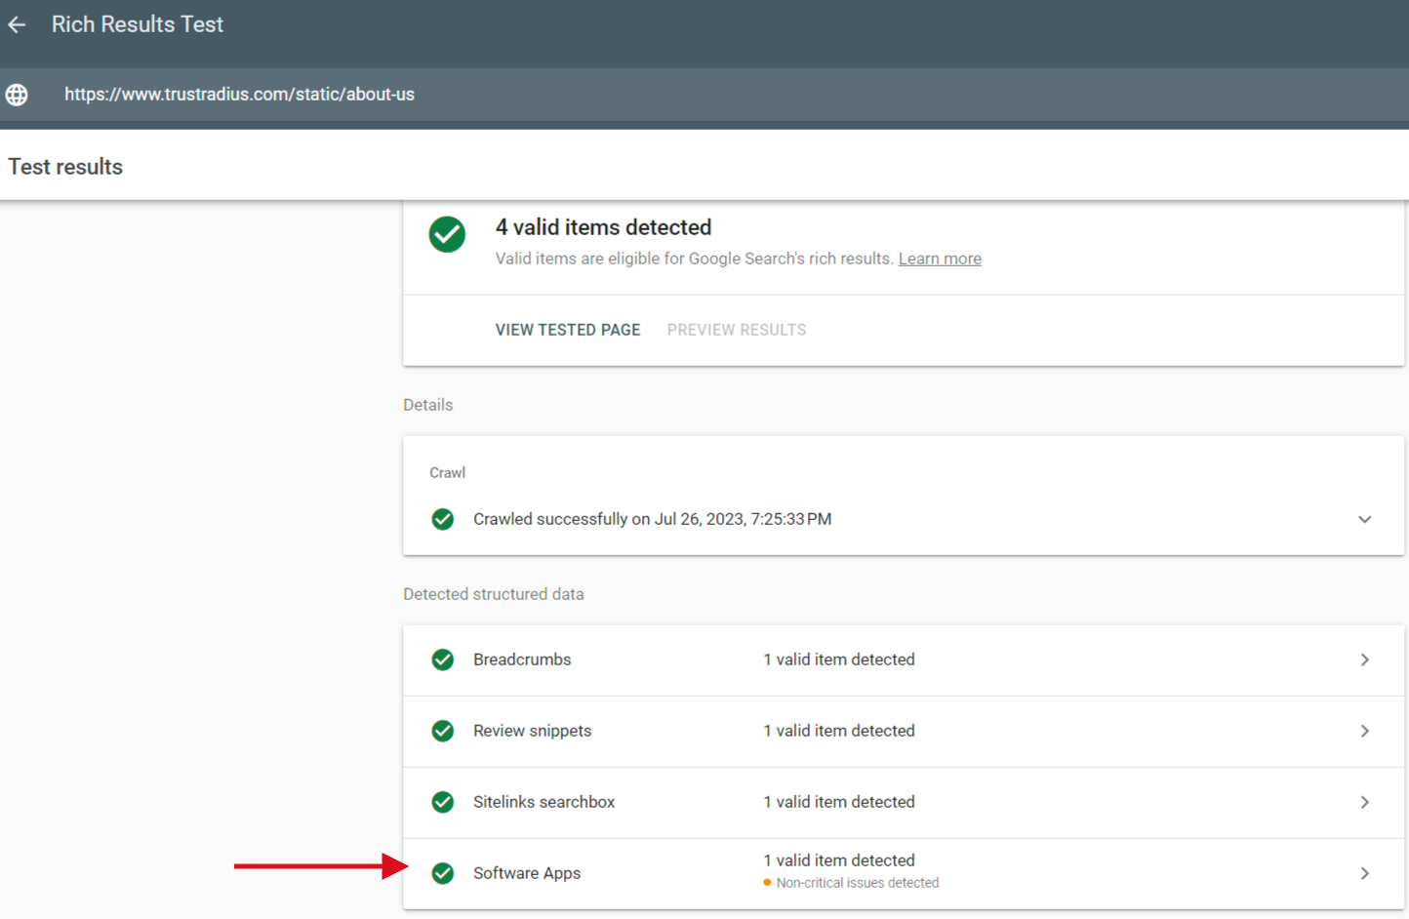
Task: Click the orange warning dot in Software Apps
Action: point(767,883)
